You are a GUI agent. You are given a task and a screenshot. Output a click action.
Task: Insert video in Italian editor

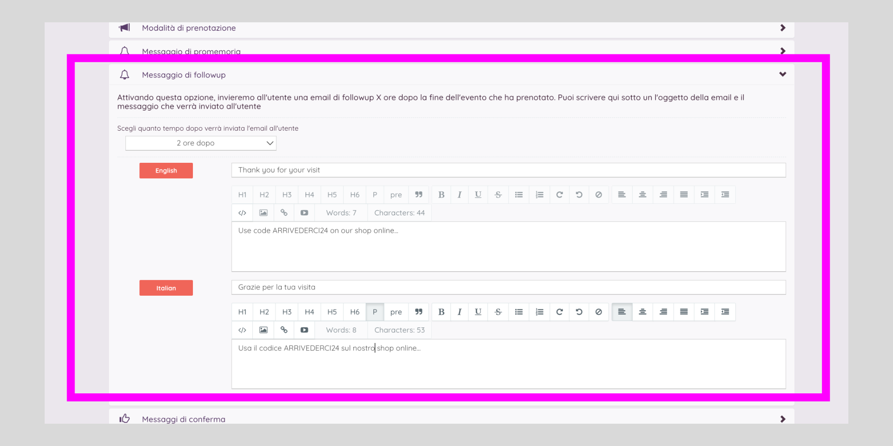(305, 330)
